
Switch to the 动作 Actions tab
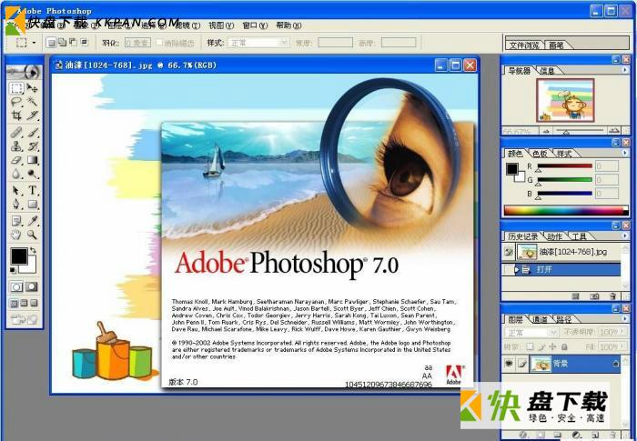click(x=554, y=236)
